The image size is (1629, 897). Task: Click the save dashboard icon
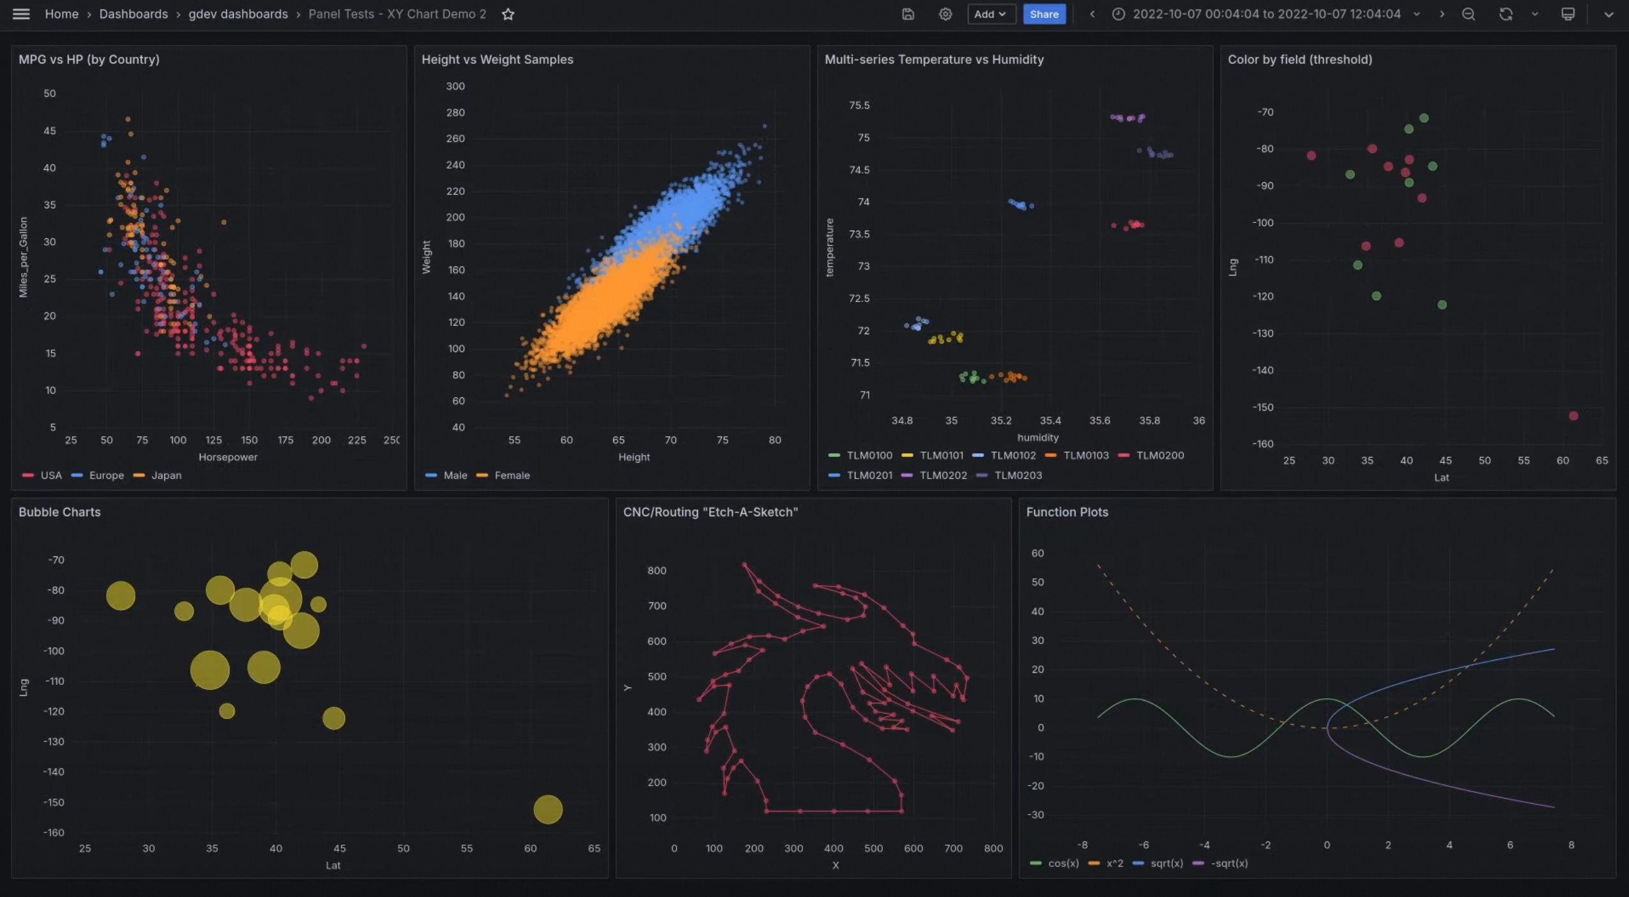pyautogui.click(x=908, y=14)
